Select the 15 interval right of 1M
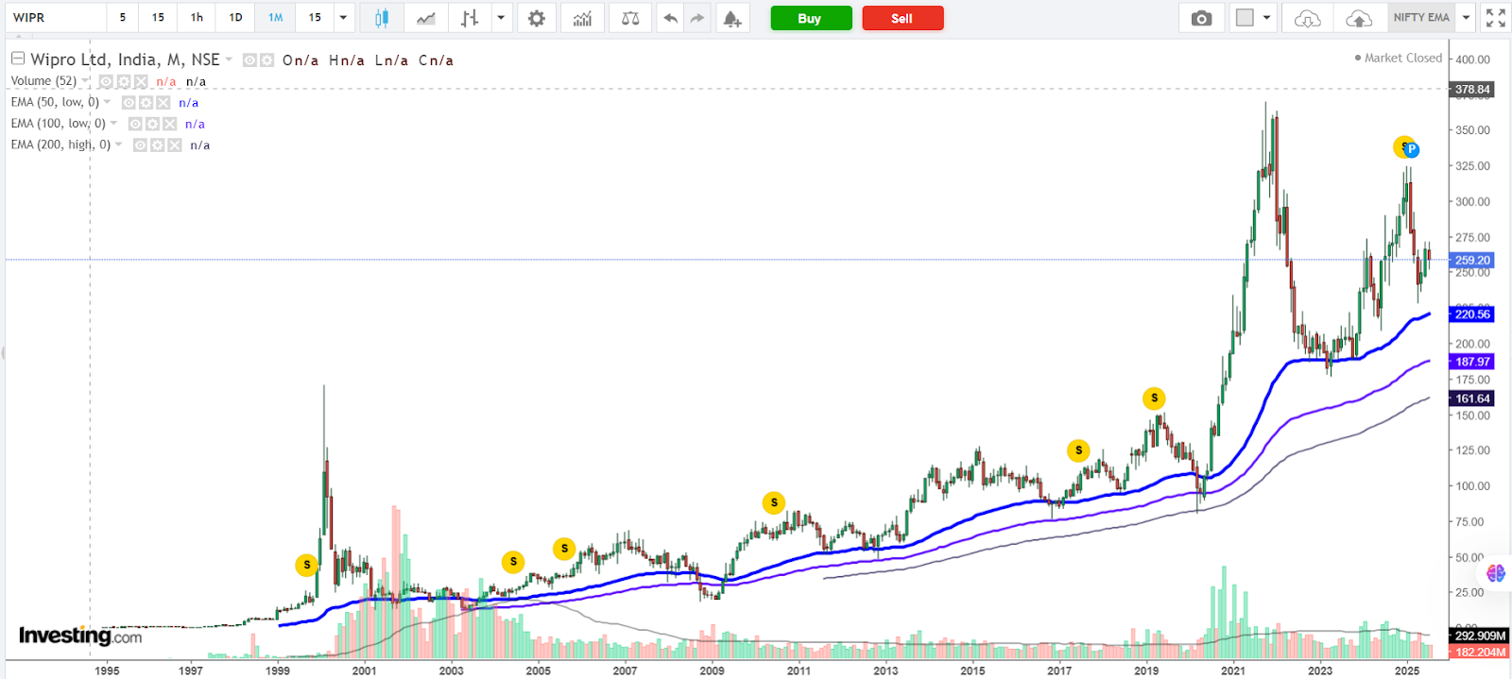 pyautogui.click(x=315, y=18)
